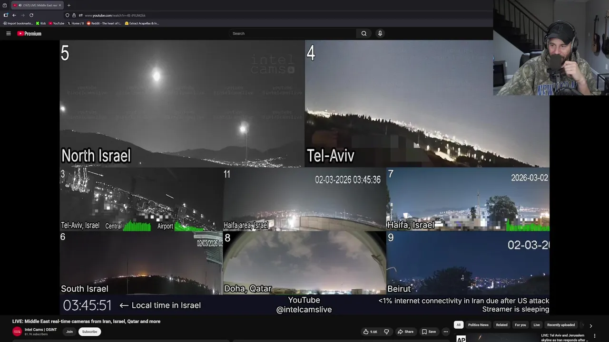Screen dimensions: 609x342
Task: Dislike the video
Action: point(386,332)
